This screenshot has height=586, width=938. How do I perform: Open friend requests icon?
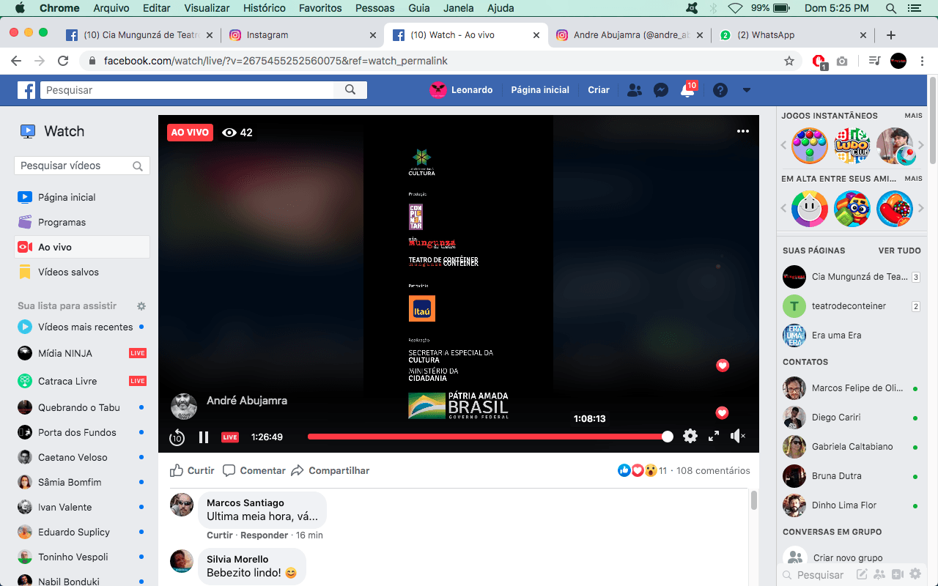(635, 90)
